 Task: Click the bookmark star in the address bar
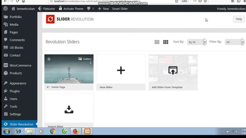(205, 1)
